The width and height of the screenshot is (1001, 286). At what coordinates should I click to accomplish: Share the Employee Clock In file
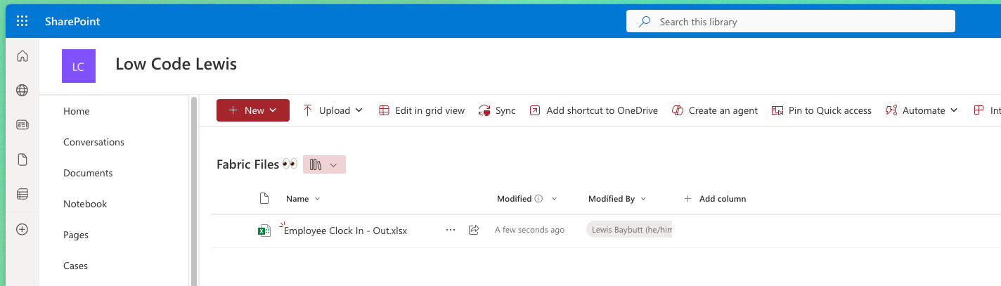click(474, 230)
